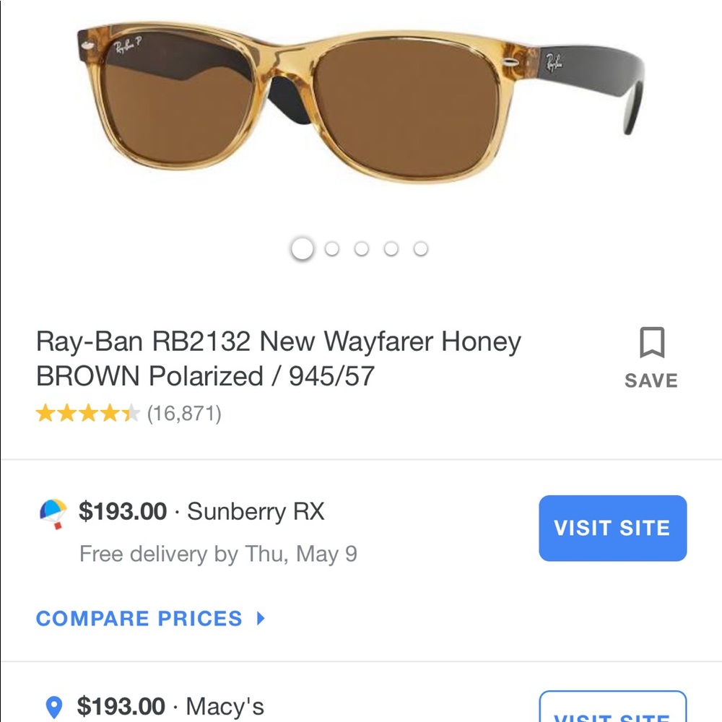Click the Sunberry RX store logo icon
This screenshot has height=722, width=722.
[x=52, y=513]
